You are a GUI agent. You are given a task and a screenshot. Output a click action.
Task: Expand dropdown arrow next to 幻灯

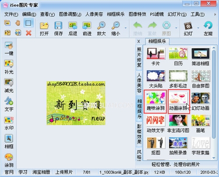(198, 28)
